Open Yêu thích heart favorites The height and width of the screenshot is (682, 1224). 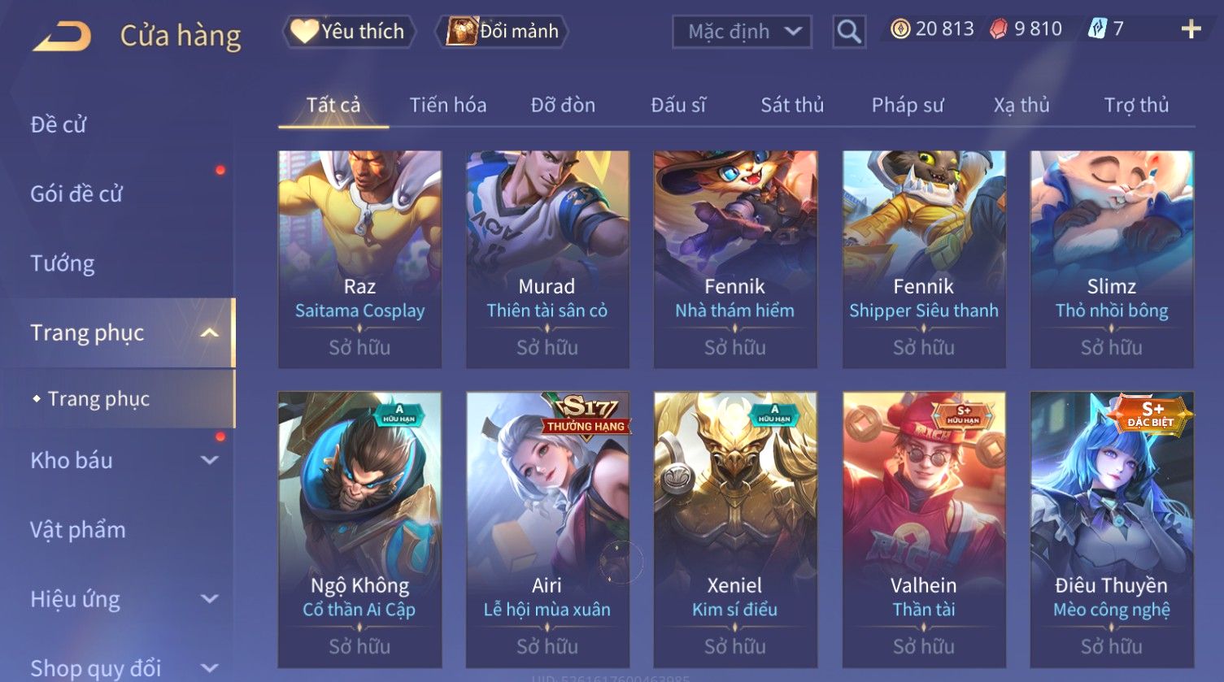click(x=350, y=32)
